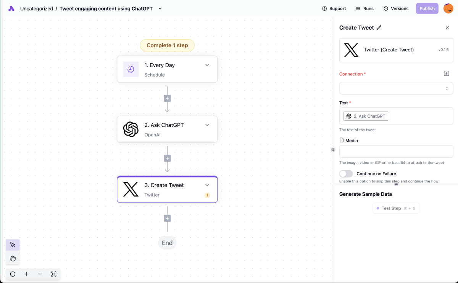Click the Complete 1 step badge
The image size is (458, 283).
tap(167, 45)
